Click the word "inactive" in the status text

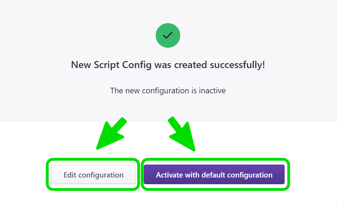tap(212, 91)
